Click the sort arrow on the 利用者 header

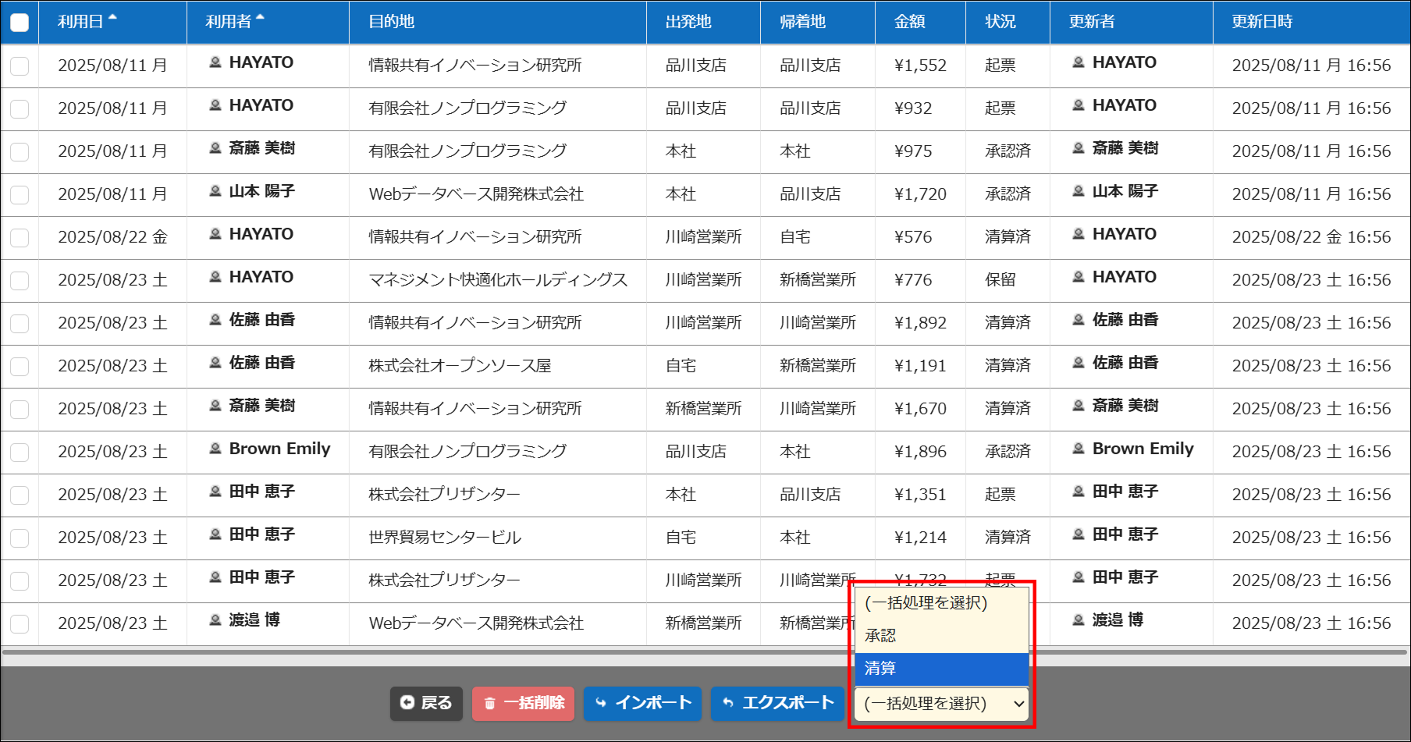(260, 17)
